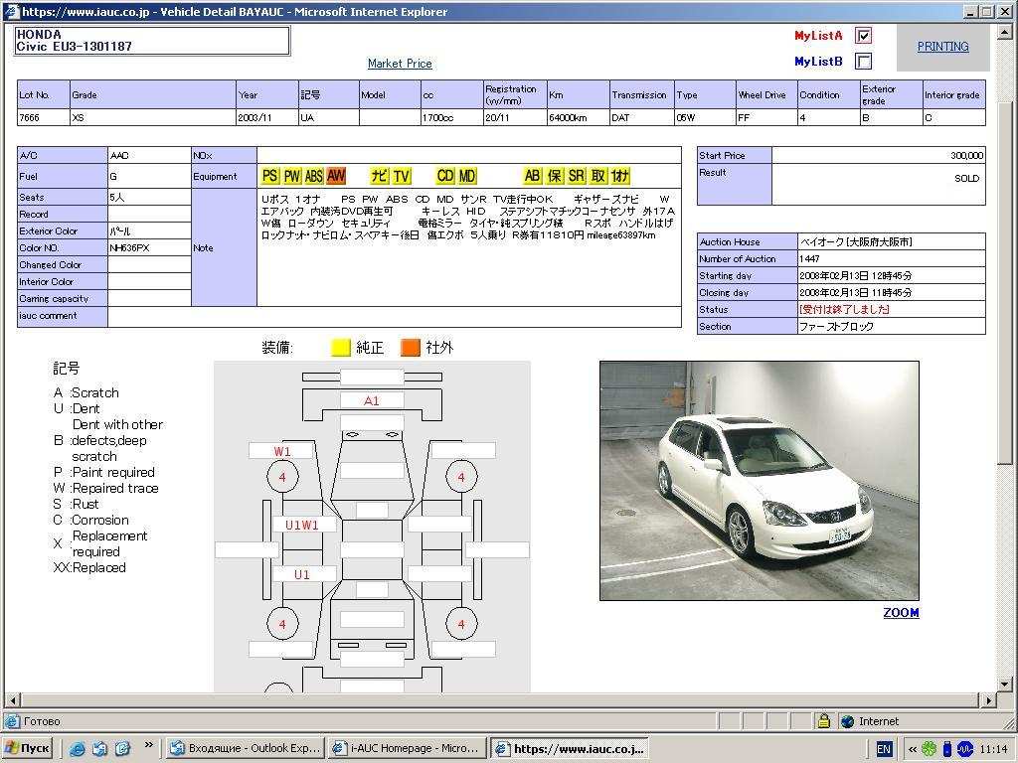This screenshot has width=1018, height=763.
Task: Expand hidden Quick Launch icons chevron
Action: (x=149, y=744)
